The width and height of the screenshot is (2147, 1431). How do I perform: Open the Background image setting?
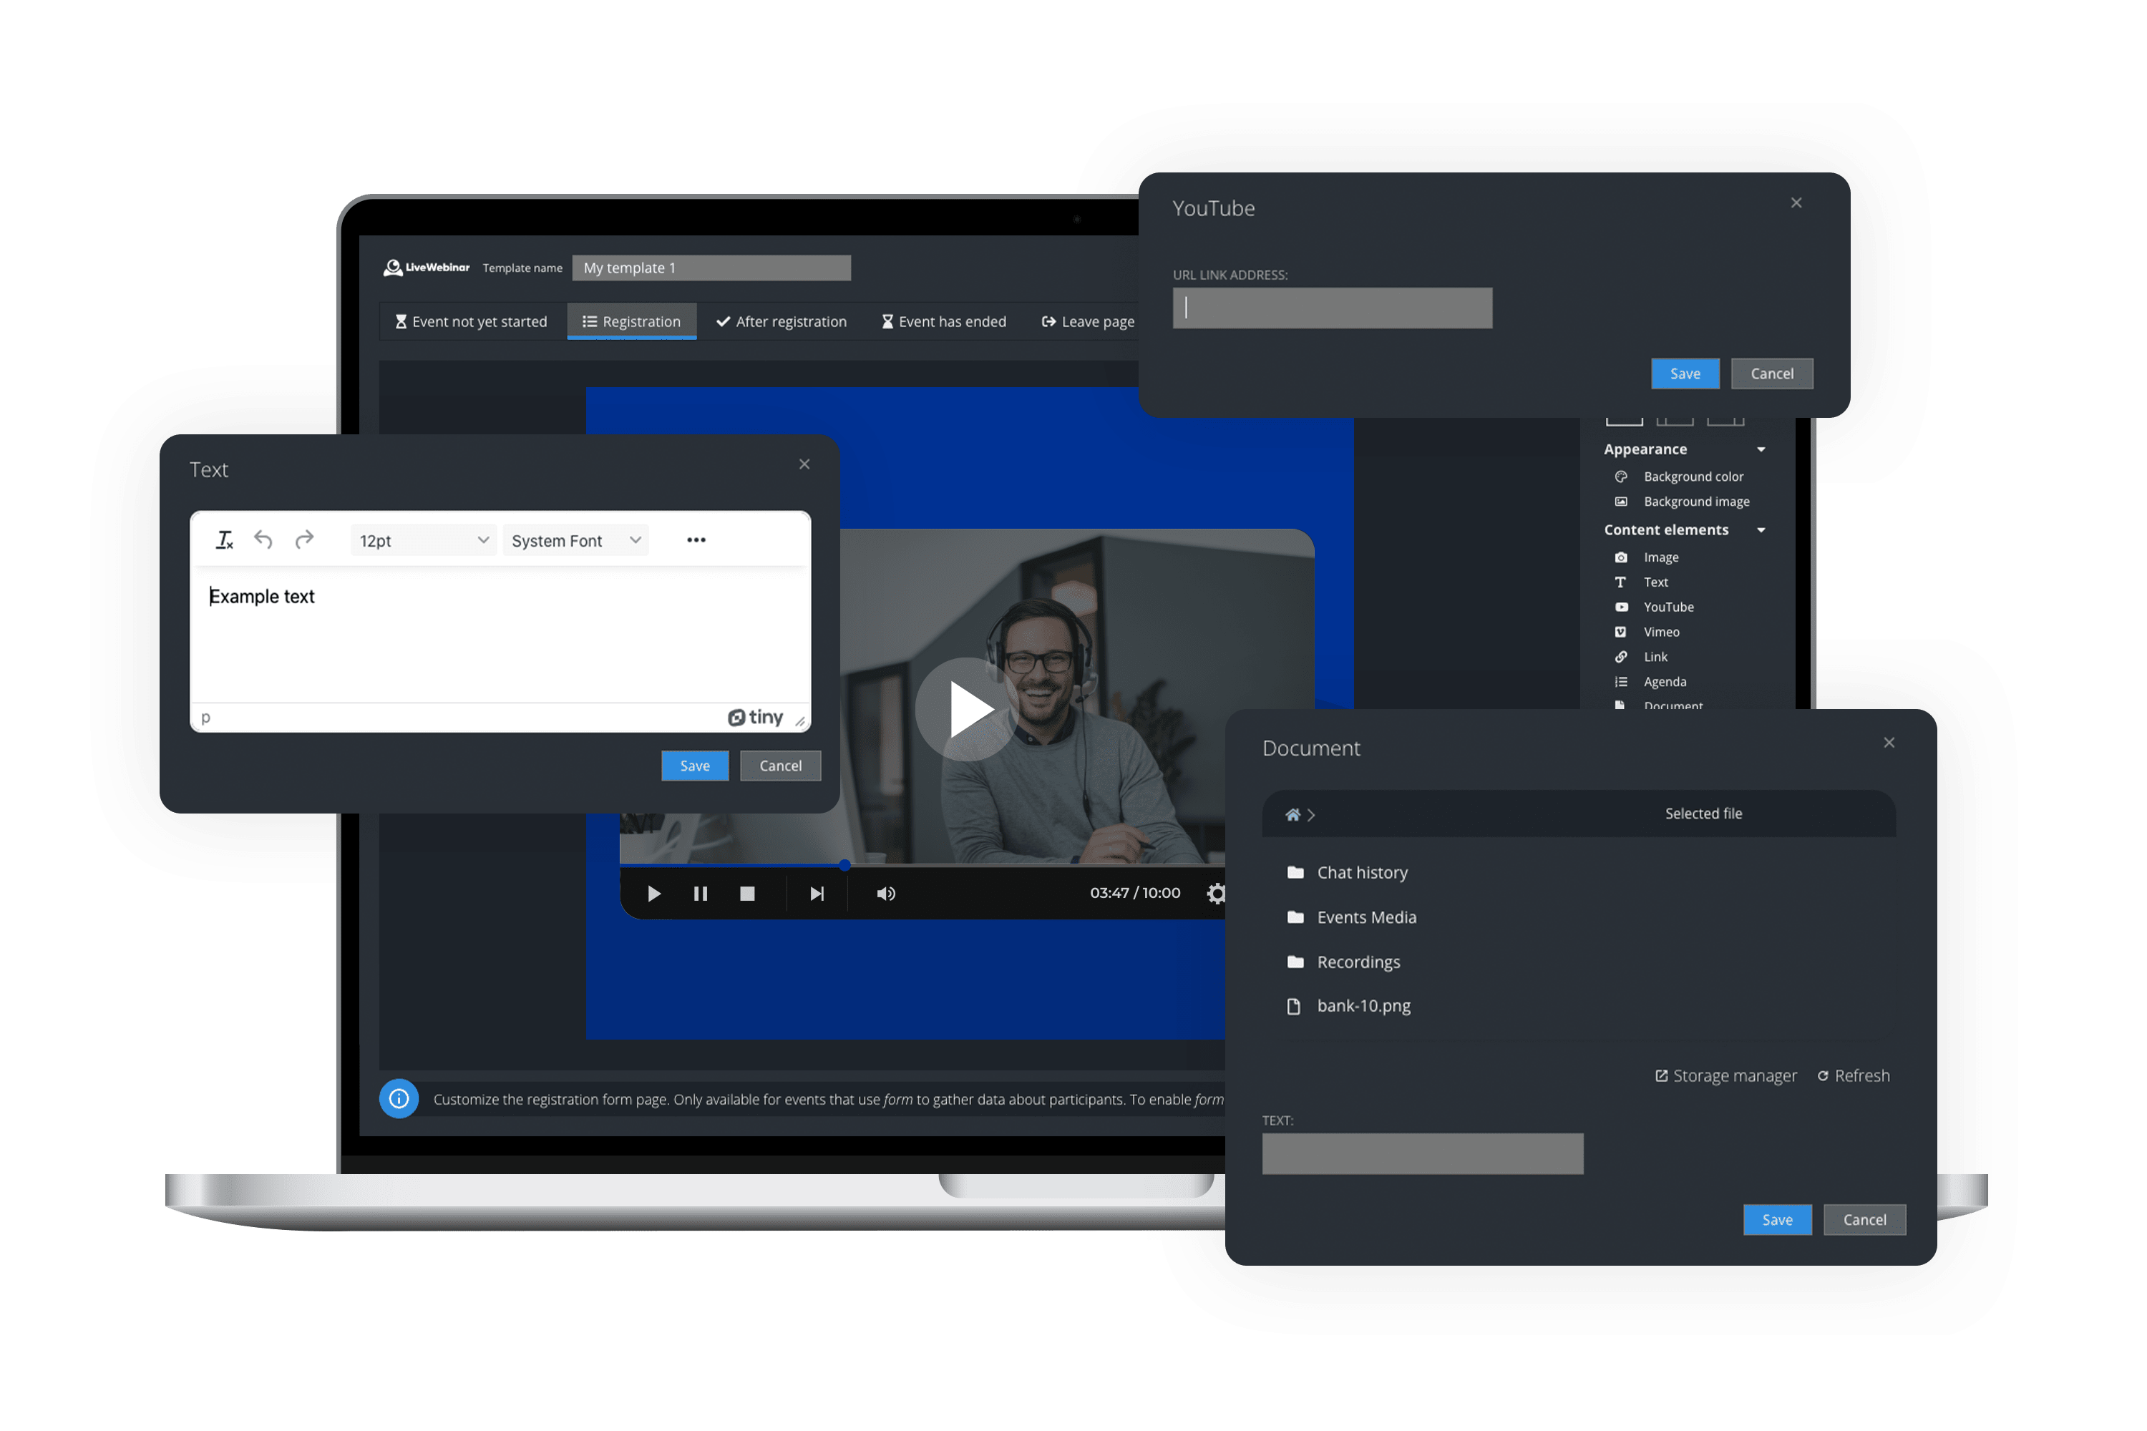pyautogui.click(x=1695, y=501)
